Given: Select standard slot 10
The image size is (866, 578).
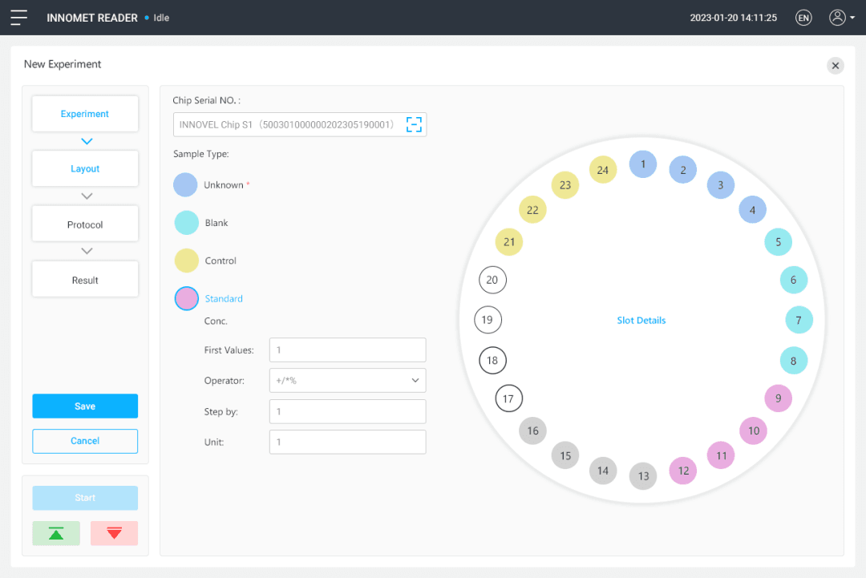Looking at the screenshot, I should point(753,430).
